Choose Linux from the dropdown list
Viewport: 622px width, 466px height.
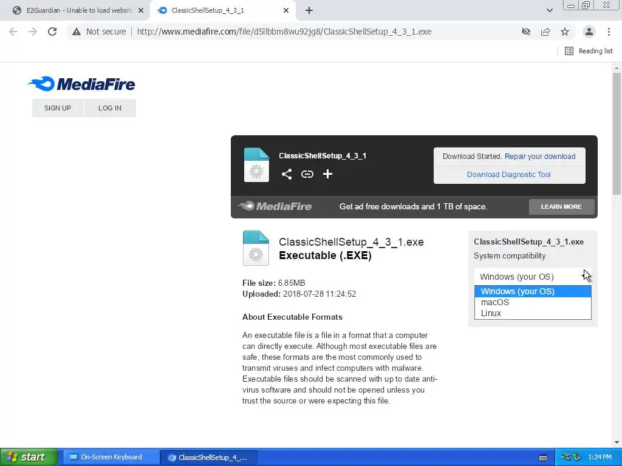click(x=533, y=313)
